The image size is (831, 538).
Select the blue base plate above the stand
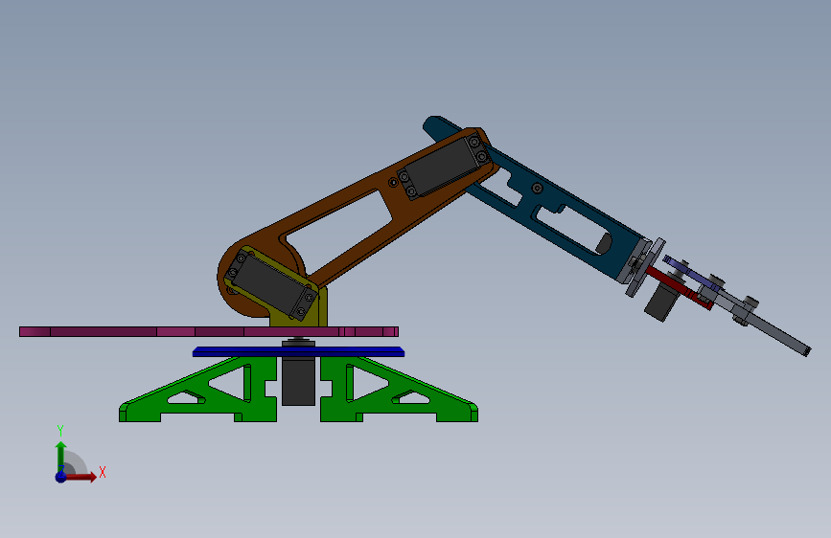[x=298, y=351]
